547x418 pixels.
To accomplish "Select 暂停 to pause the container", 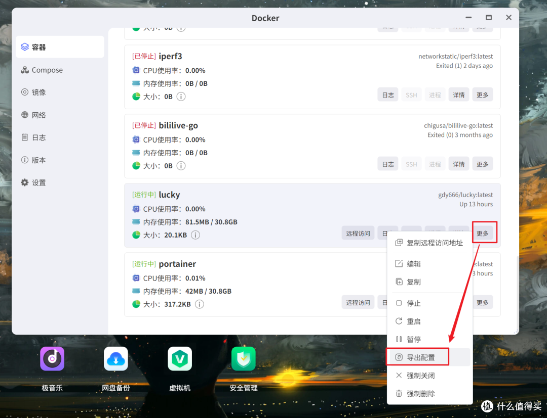I will pyautogui.click(x=430, y=339).
